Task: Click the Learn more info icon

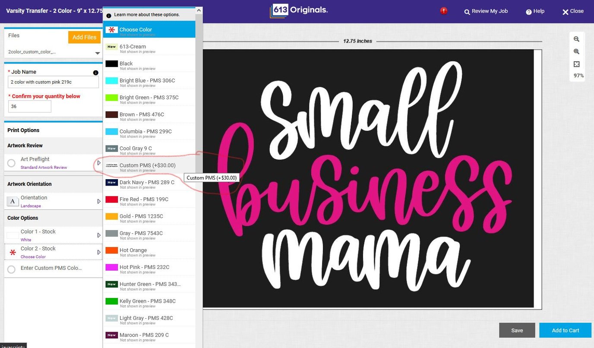Action: click(x=109, y=16)
